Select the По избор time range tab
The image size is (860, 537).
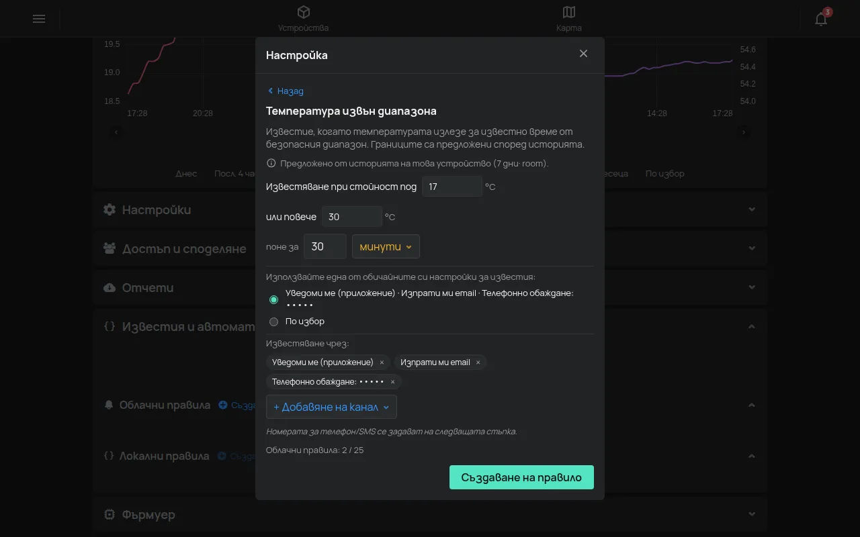665,173
